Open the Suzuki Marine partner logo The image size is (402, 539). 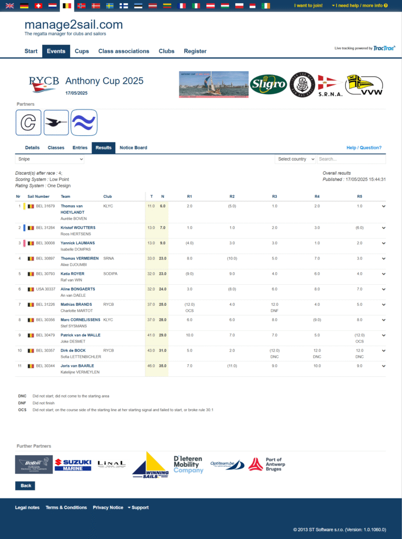pyautogui.click(x=73, y=464)
